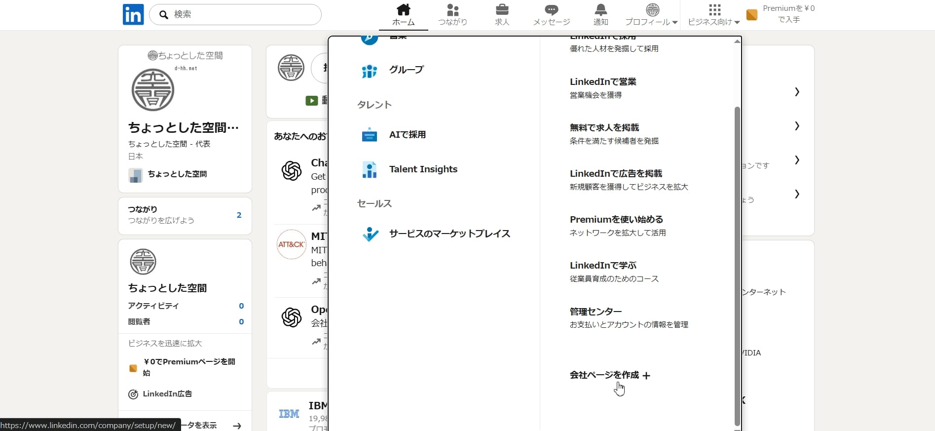The height and width of the screenshot is (431, 935).
Task: Click Premiumを¥0で入手 link
Action: pyautogui.click(x=788, y=14)
